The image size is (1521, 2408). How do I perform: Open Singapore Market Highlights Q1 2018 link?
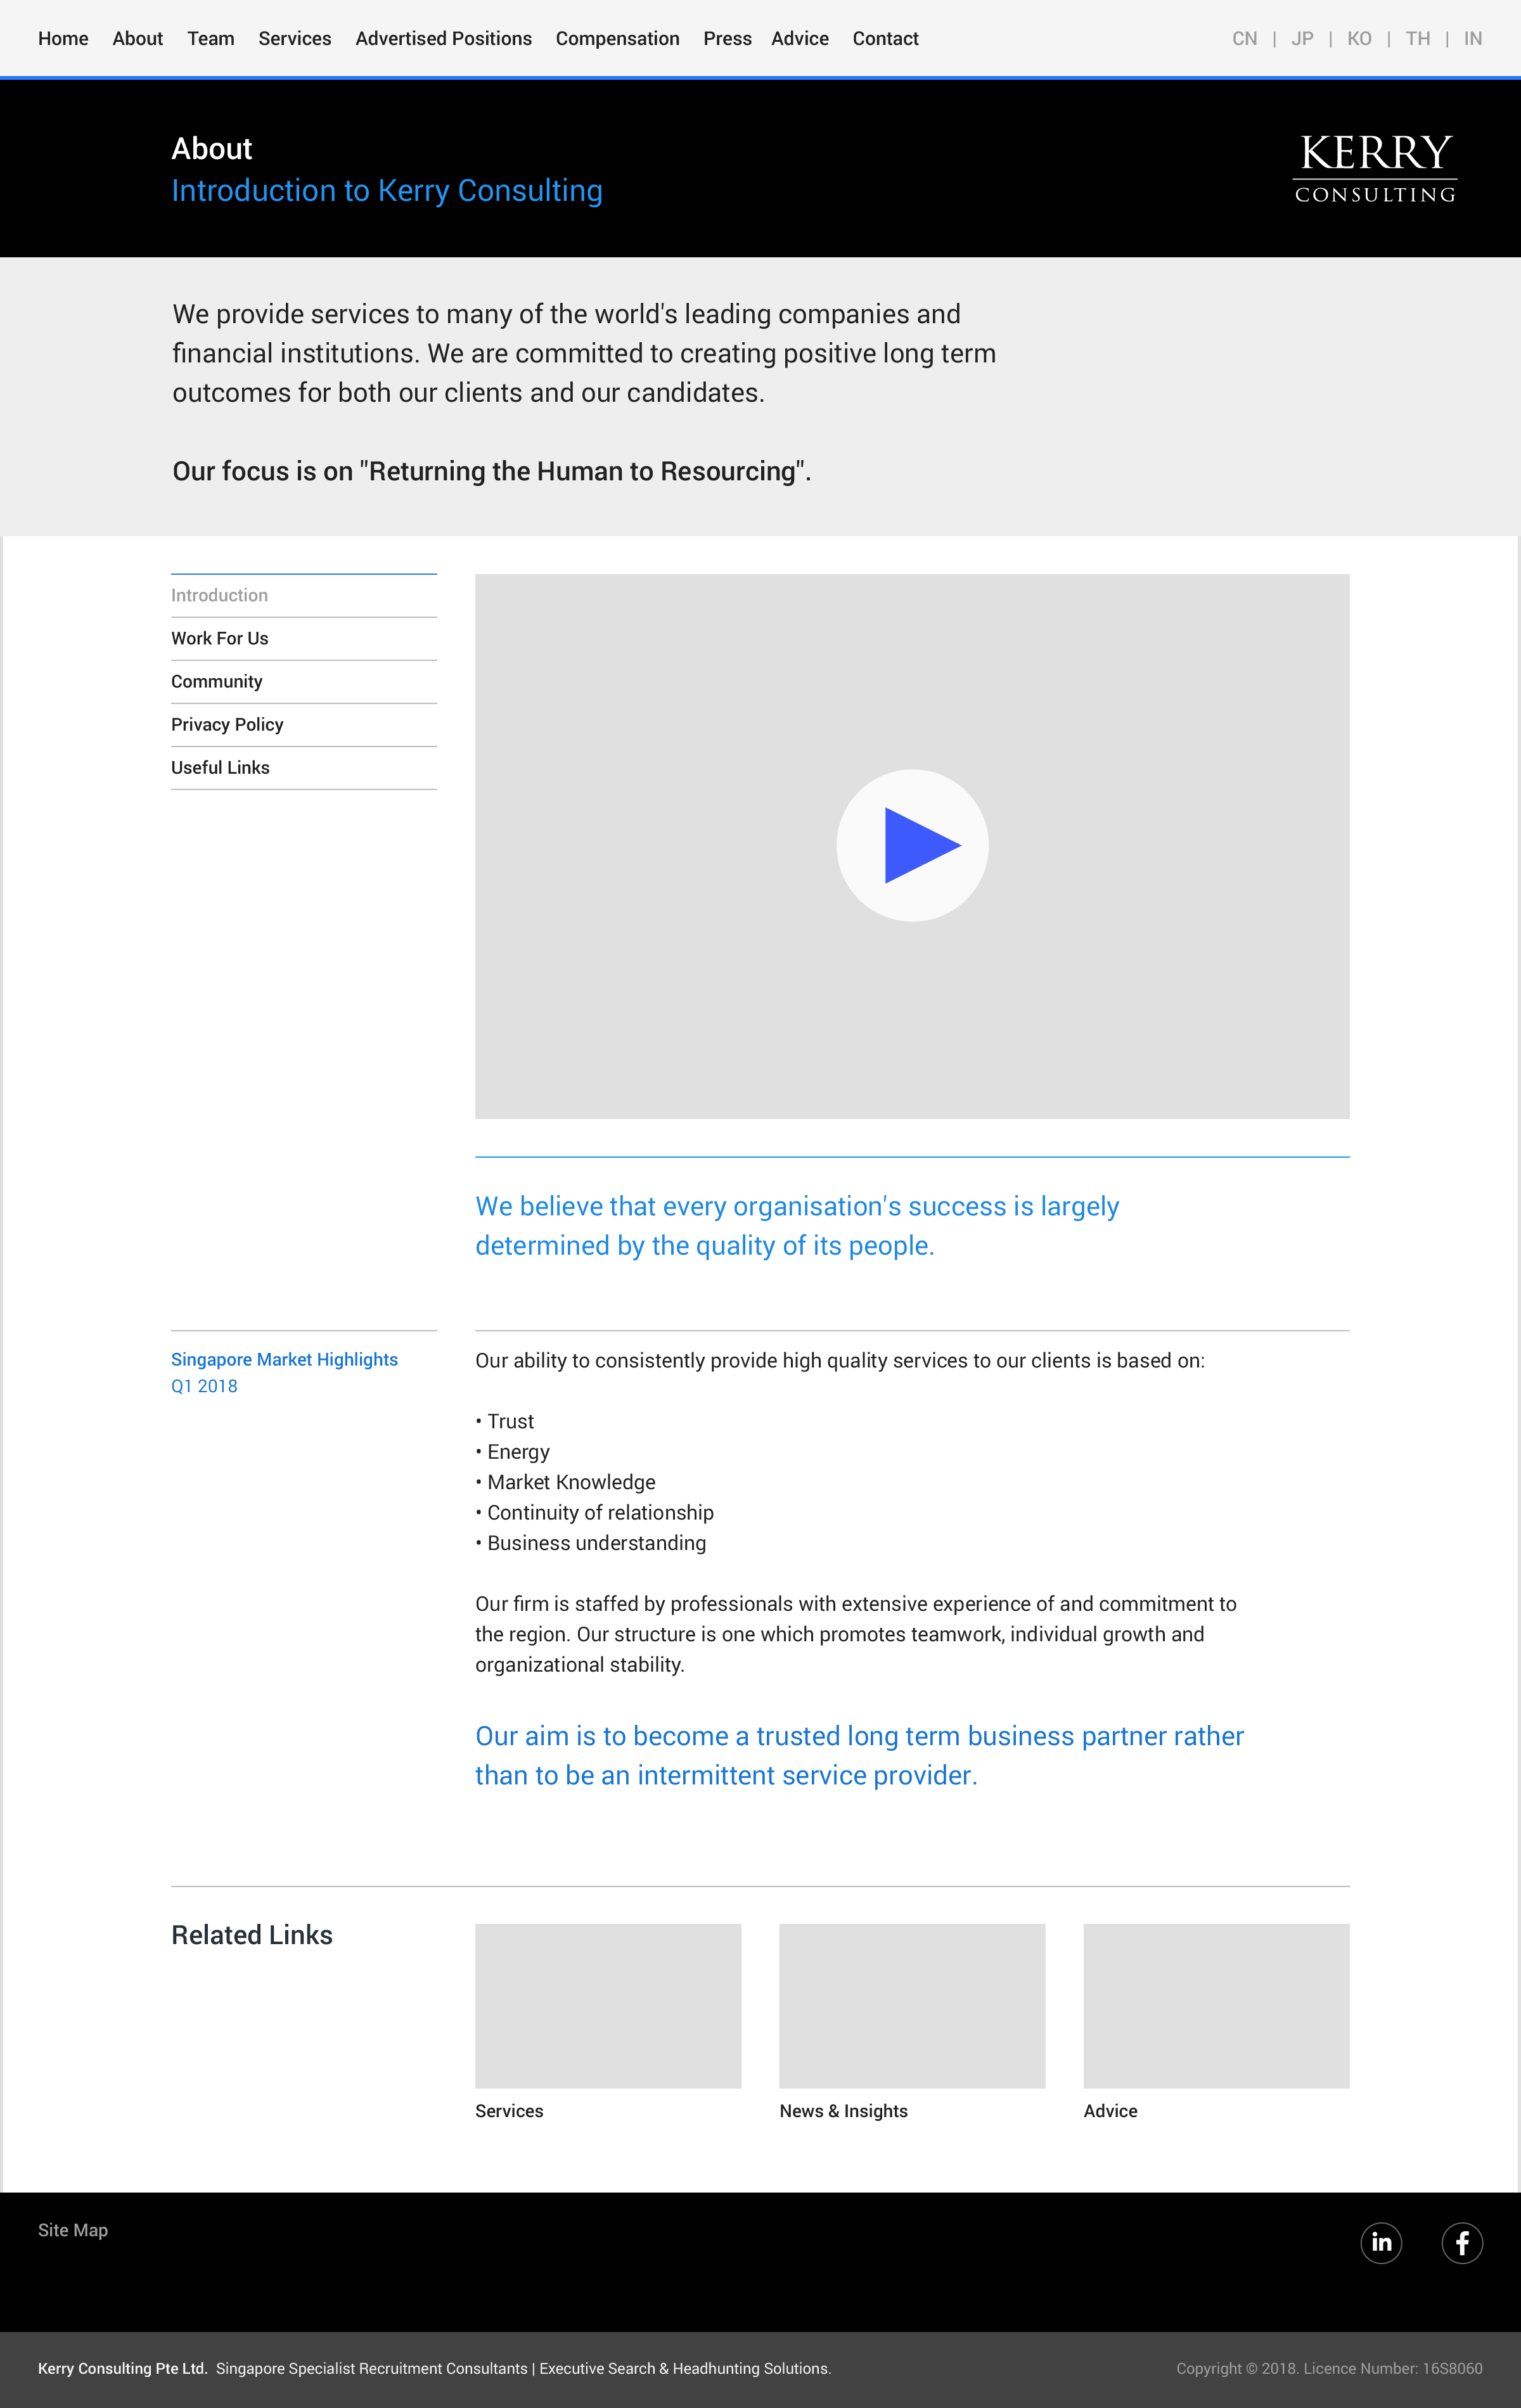coord(284,1372)
